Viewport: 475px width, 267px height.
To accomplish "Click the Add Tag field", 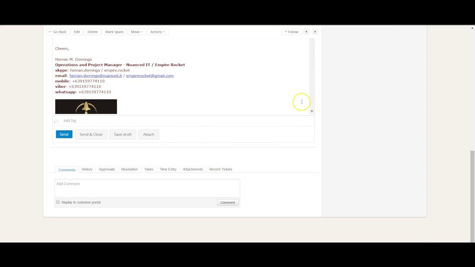I will point(70,121).
